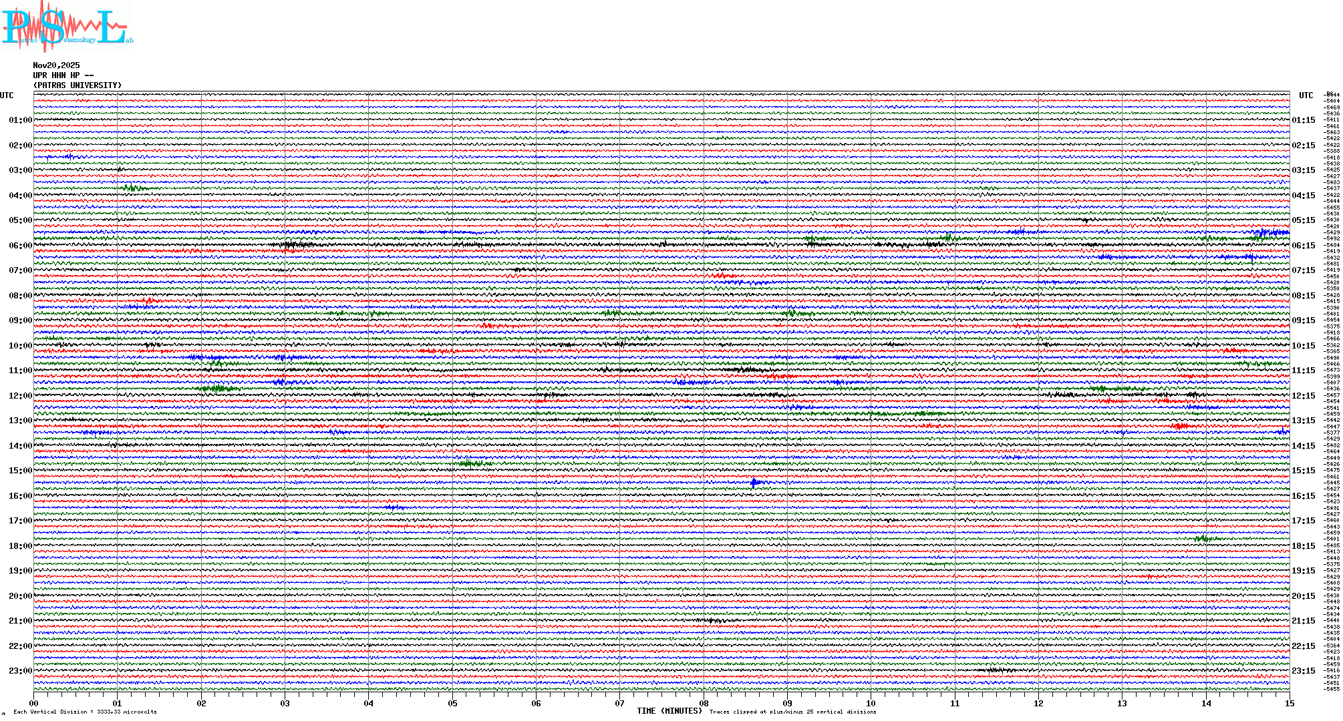Click the (PATRAS UNIVERSITY) label
Viewport: 1343px width, 721px height.
point(78,85)
